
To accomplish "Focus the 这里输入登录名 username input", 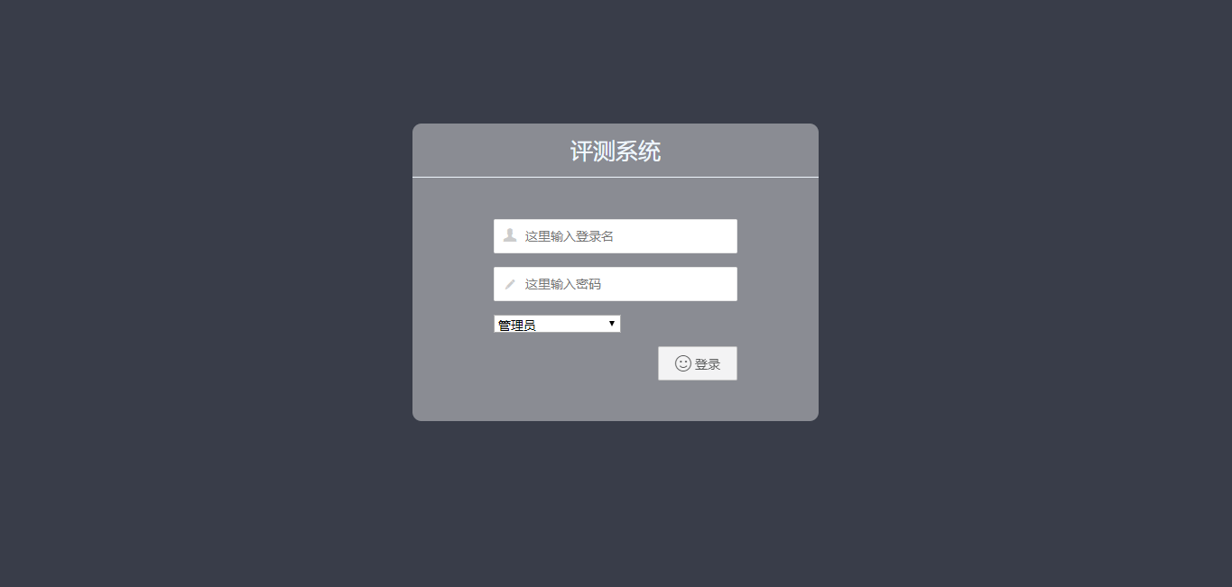I will pyautogui.click(x=616, y=236).
